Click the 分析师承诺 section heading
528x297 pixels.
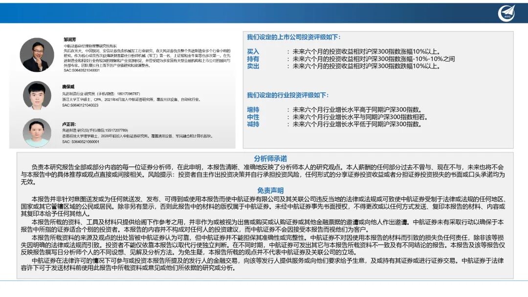coord(270,159)
